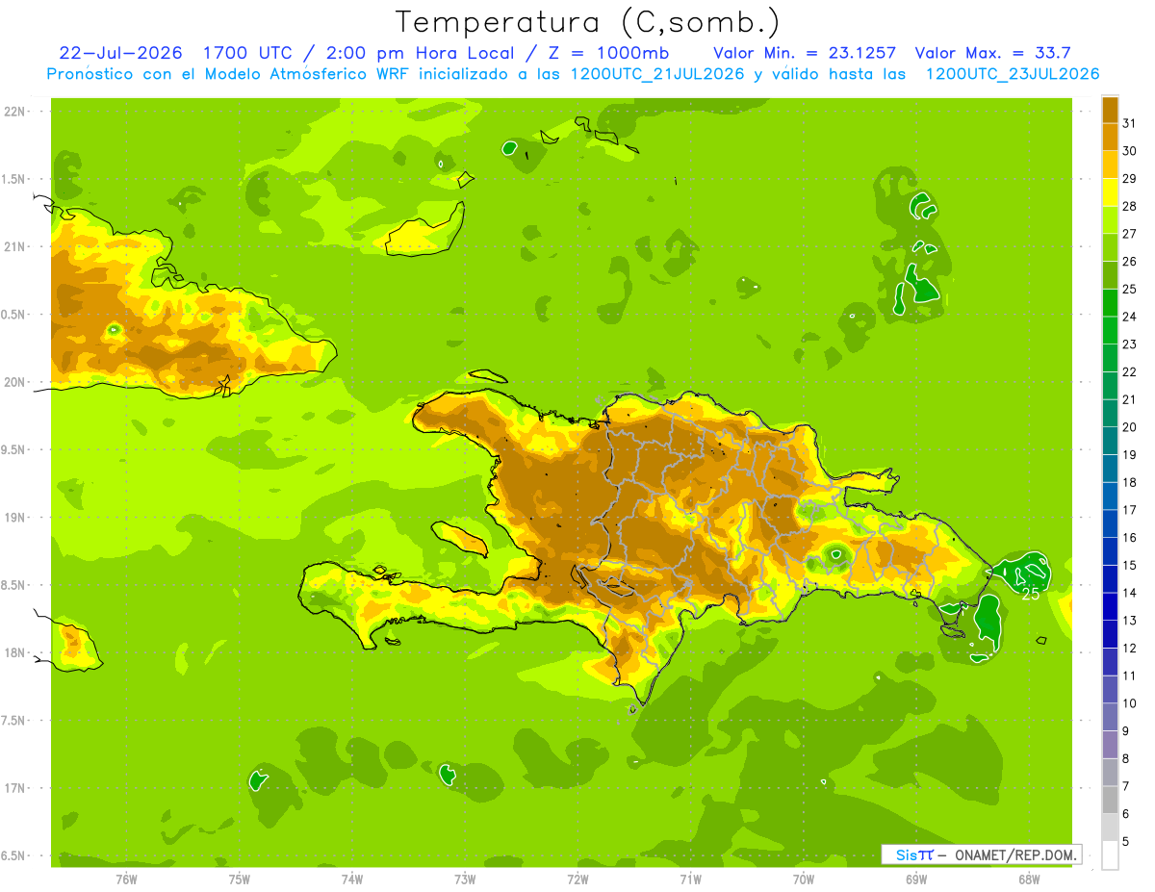The height and width of the screenshot is (892, 1155).
Task: Click the 18N latitude axis label
Action: pos(13,653)
